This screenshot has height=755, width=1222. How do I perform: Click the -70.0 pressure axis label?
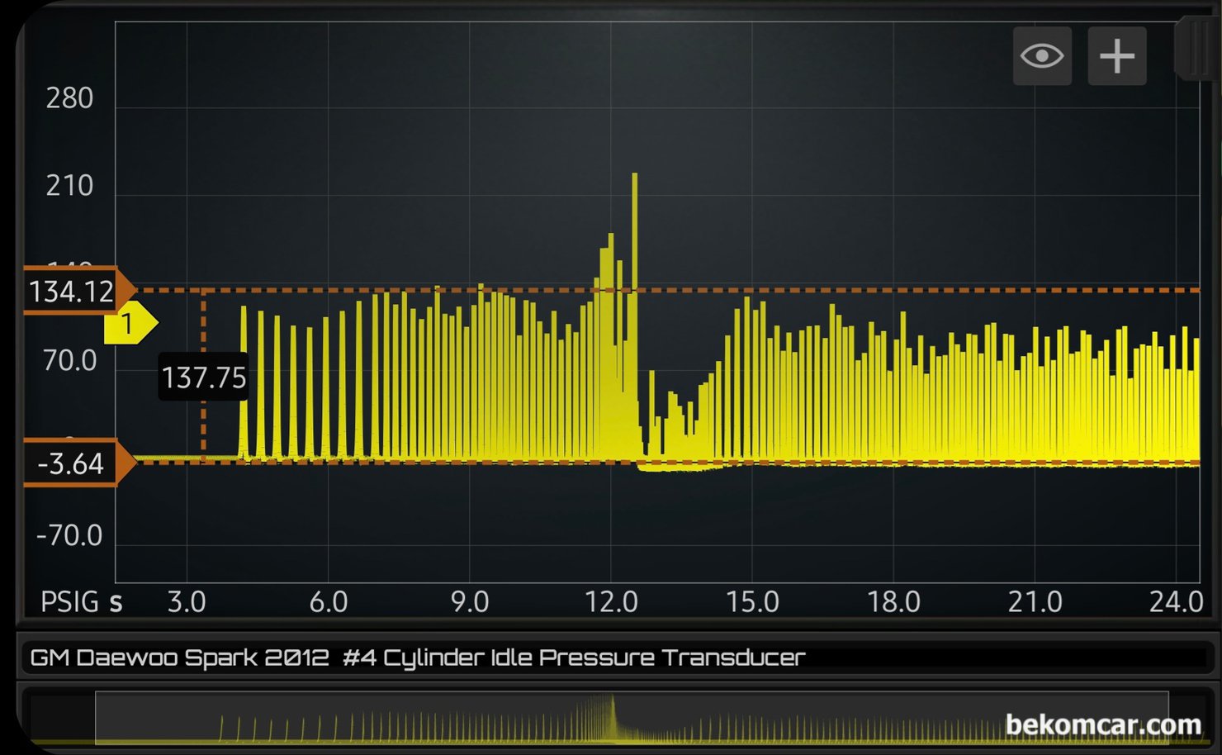point(69,536)
